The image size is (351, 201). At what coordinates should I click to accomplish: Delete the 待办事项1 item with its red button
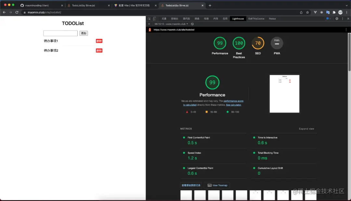pos(99,41)
